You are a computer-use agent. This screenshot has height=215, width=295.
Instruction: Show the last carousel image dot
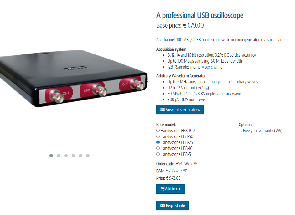[88, 156]
